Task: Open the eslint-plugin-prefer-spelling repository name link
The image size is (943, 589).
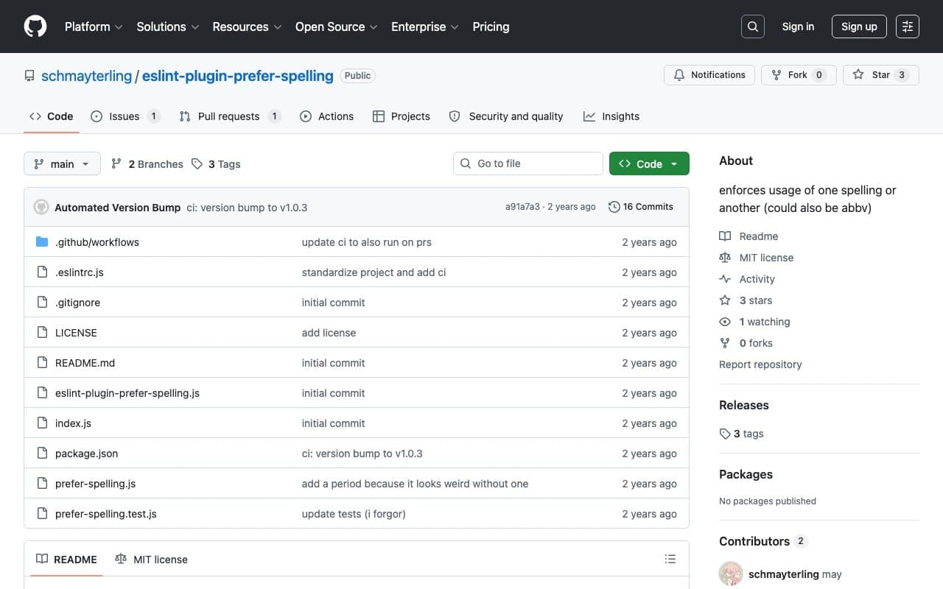Action: [x=237, y=76]
